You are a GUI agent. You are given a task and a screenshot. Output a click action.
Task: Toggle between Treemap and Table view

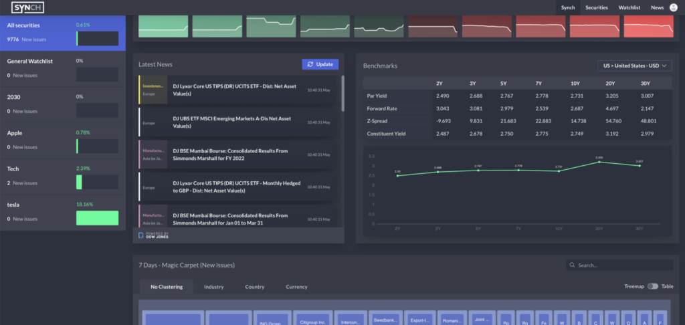pyautogui.click(x=652, y=286)
